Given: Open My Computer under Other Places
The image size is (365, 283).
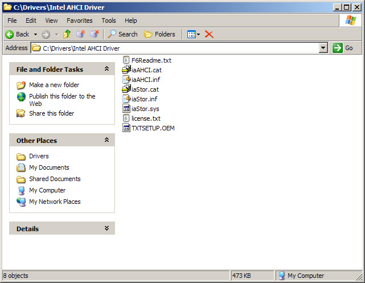Looking at the screenshot, I should (47, 190).
